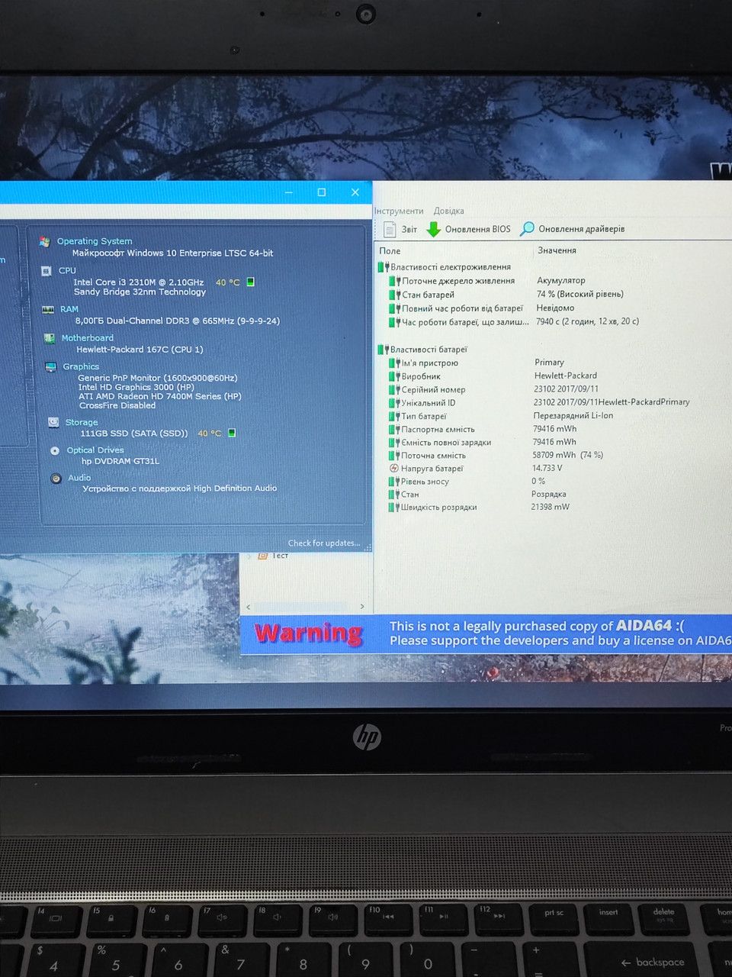Open the Motherboard section link in Speccy
The height and width of the screenshot is (977, 732).
[87, 338]
